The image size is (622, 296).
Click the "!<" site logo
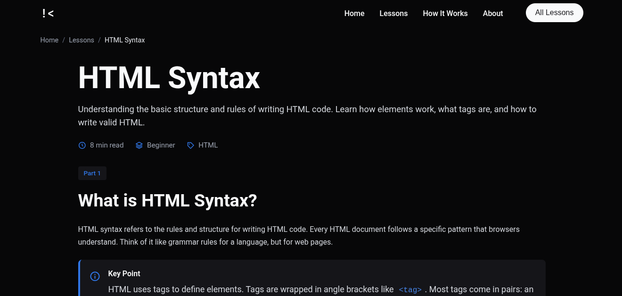click(48, 14)
